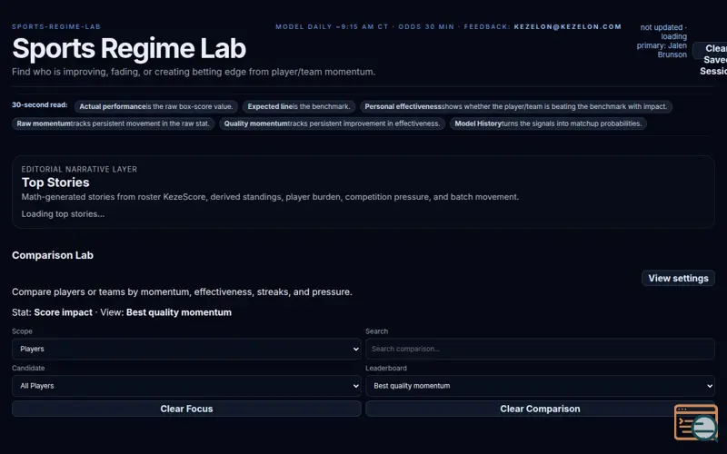Image resolution: width=727 pixels, height=454 pixels.
Task: Click the Clear Focus button
Action: (186, 409)
